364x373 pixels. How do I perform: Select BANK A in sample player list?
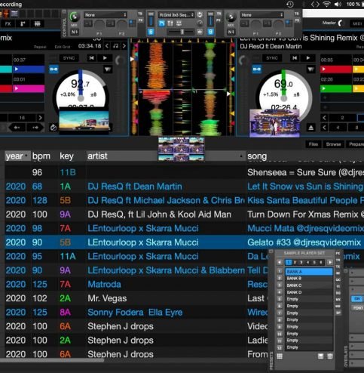pos(309,272)
